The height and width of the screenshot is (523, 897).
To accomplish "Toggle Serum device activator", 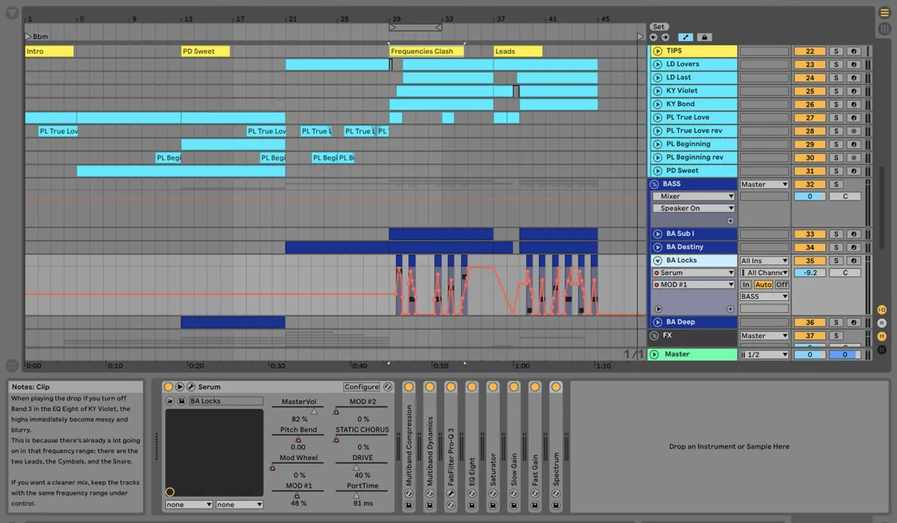I will (x=168, y=387).
